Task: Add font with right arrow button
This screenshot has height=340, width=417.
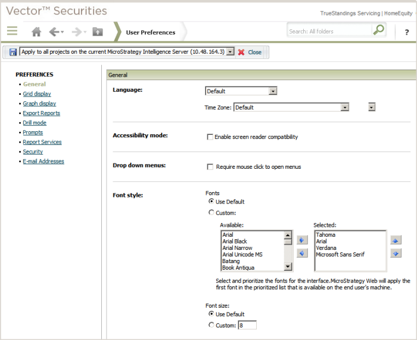Action: (x=302, y=240)
